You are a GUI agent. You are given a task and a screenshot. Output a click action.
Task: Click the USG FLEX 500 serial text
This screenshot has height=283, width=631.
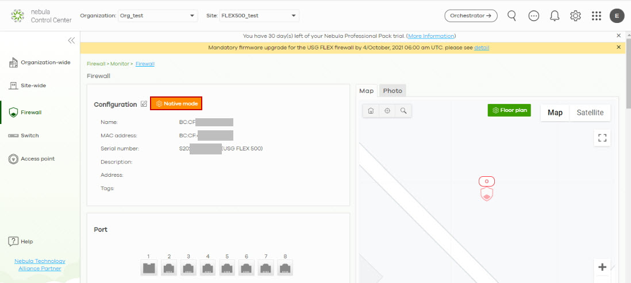coord(243,149)
